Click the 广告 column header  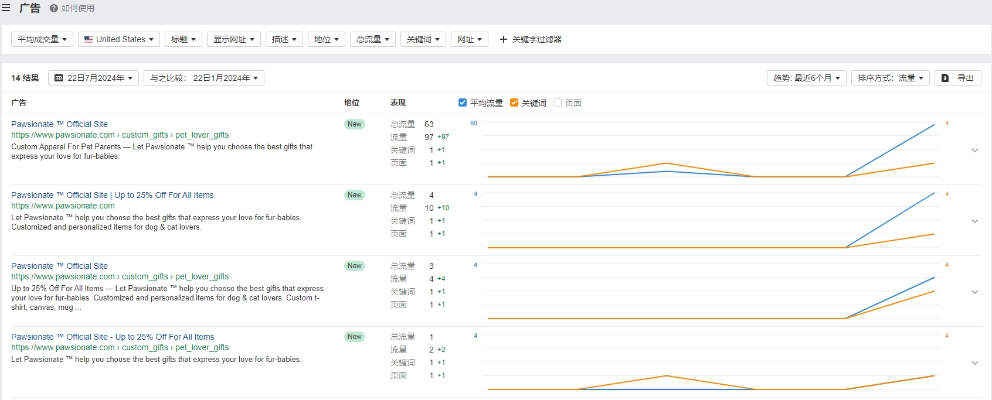point(19,102)
